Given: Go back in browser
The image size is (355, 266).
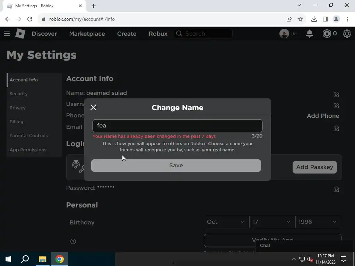Looking at the screenshot, I should click(8, 19).
